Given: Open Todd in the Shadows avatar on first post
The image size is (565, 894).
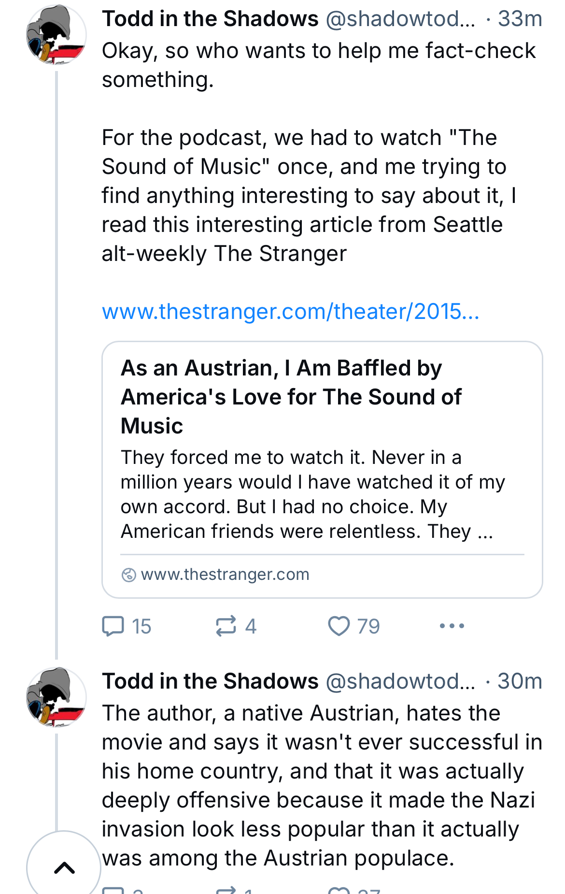Looking at the screenshot, I should coord(56,35).
